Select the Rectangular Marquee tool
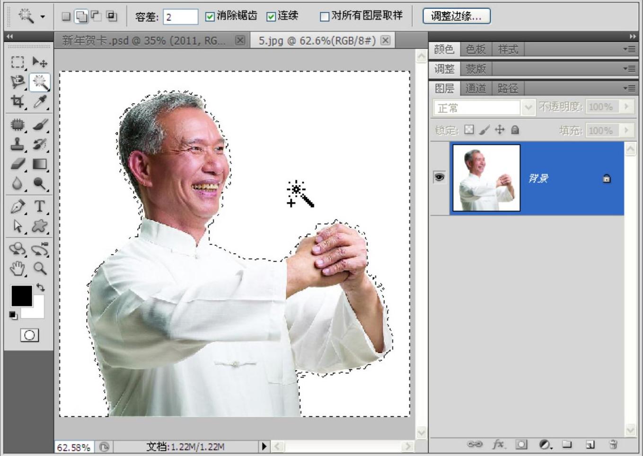This screenshot has width=643, height=456. click(x=18, y=62)
